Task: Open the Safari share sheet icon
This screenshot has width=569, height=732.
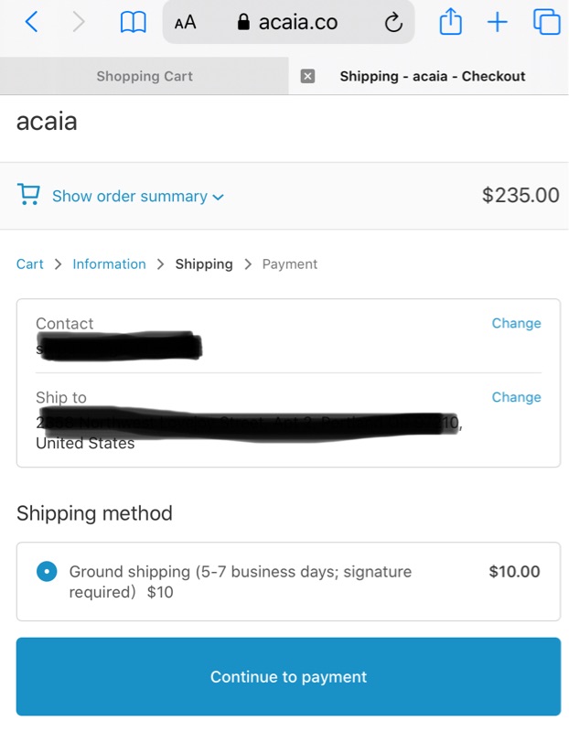Action: coord(450,22)
